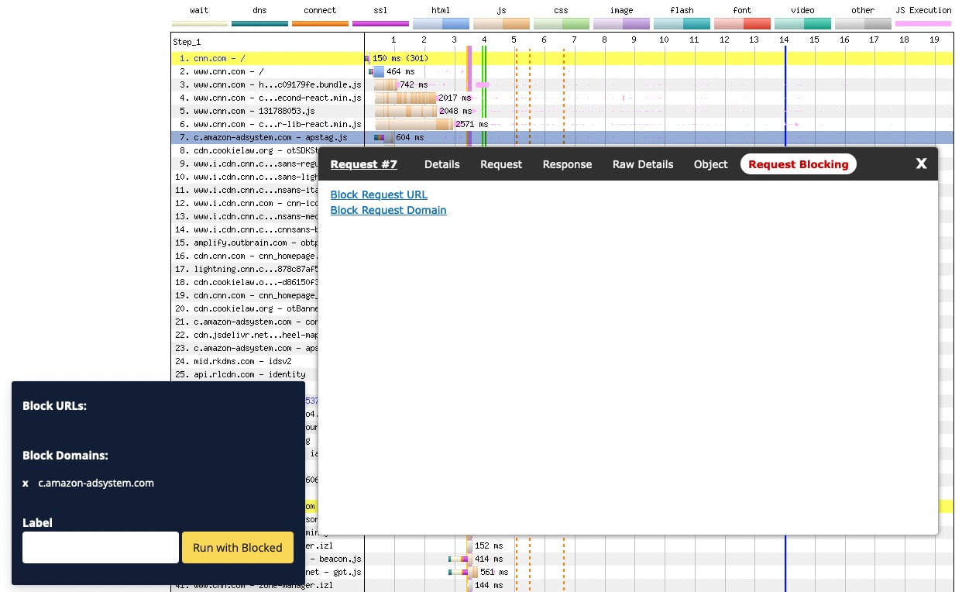Click inside the Label input field
This screenshot has width=962, height=592.
point(100,547)
